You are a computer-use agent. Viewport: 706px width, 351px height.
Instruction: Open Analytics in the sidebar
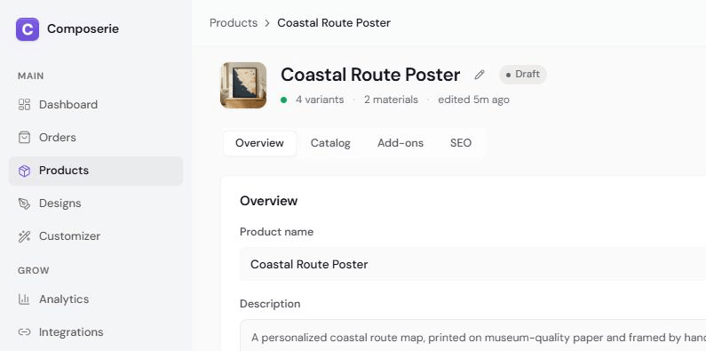(x=96, y=299)
